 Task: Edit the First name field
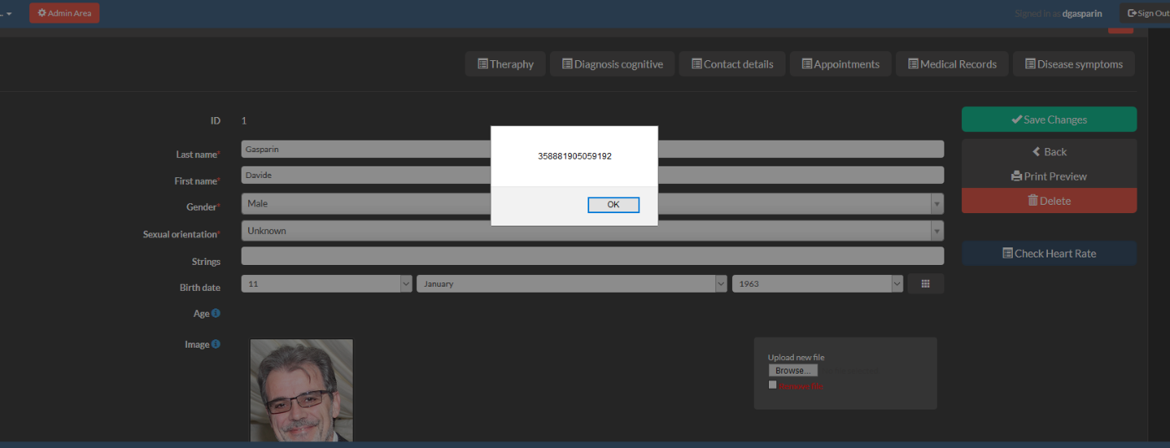click(593, 175)
